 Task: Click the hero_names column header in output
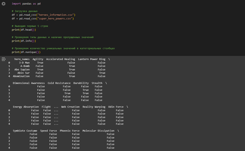click(22, 59)
